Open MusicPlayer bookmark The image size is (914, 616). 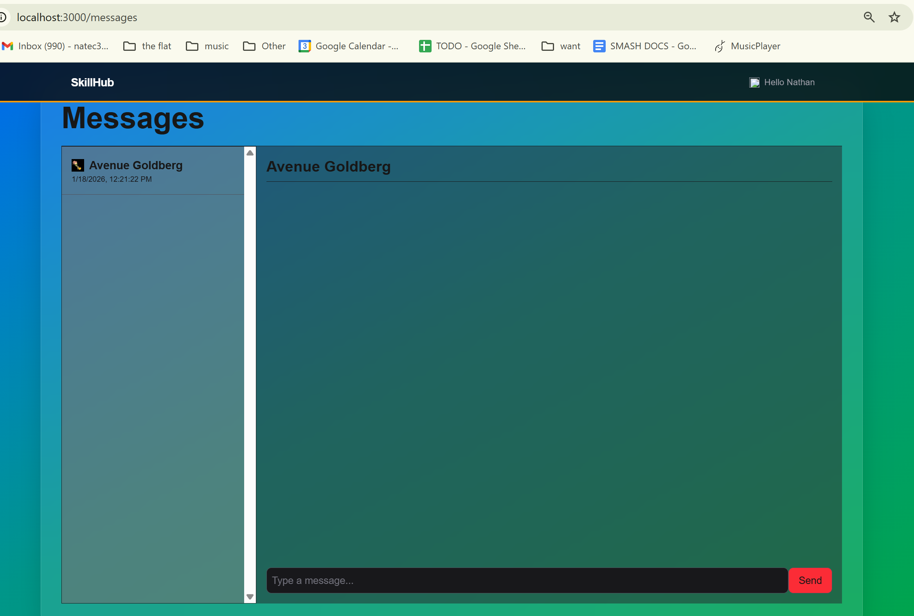(748, 47)
